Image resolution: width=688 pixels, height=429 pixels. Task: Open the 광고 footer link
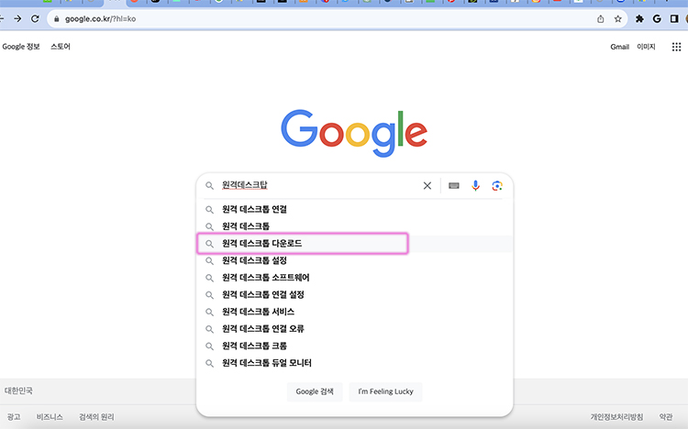[x=14, y=417]
